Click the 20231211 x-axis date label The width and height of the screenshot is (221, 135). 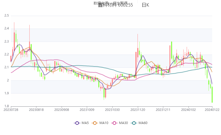pyautogui.click(x=163, y=110)
